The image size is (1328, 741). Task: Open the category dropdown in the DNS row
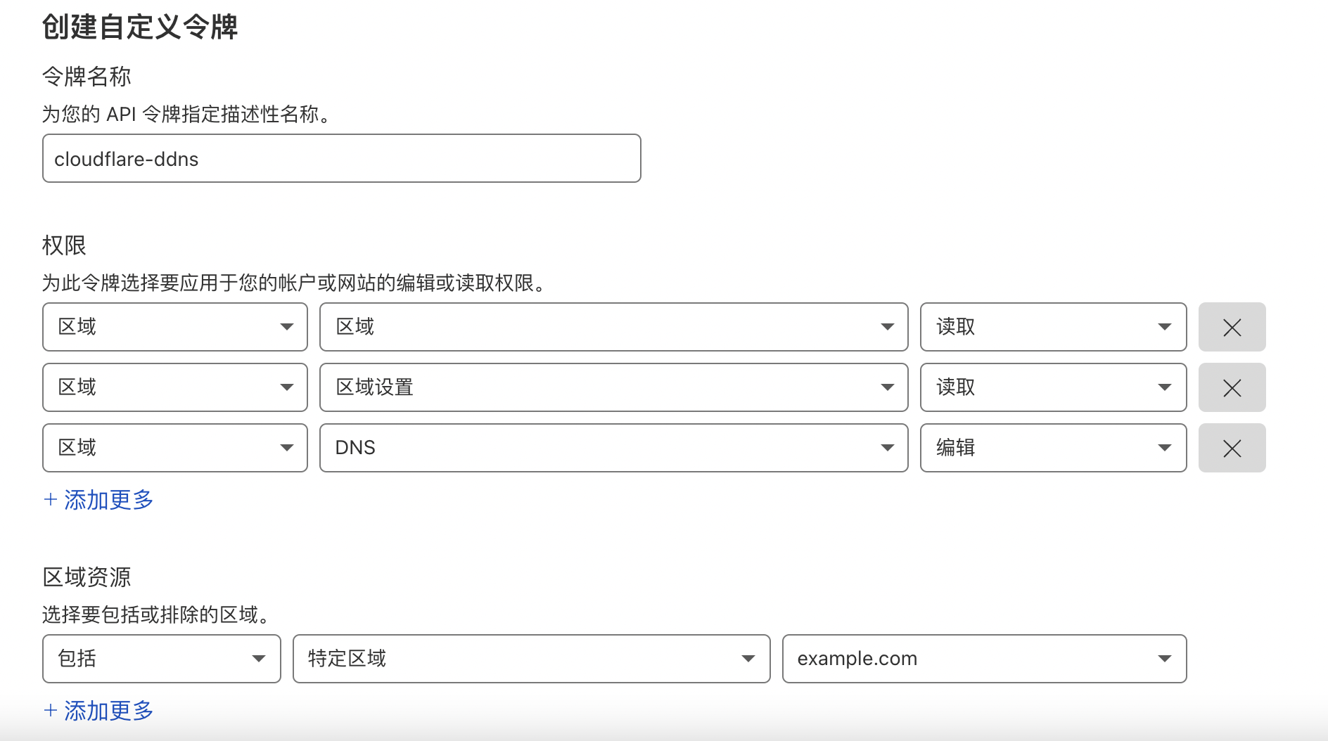175,448
